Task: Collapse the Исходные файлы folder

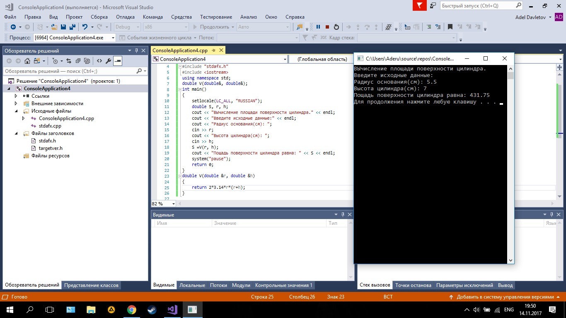Action: [x=16, y=111]
